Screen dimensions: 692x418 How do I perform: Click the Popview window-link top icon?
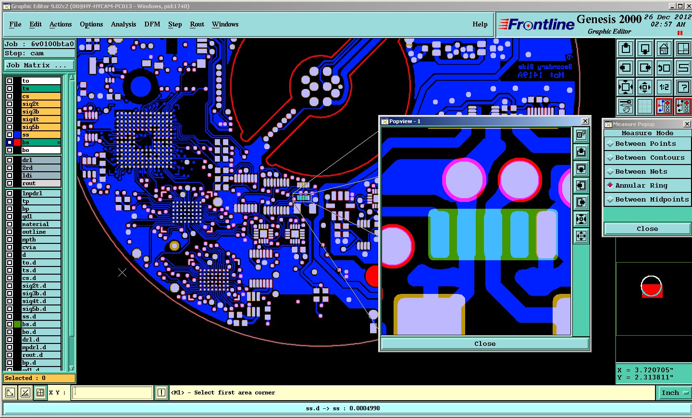[x=581, y=135]
